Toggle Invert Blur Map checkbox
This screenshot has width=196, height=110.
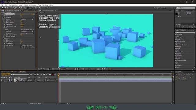coord(21,37)
